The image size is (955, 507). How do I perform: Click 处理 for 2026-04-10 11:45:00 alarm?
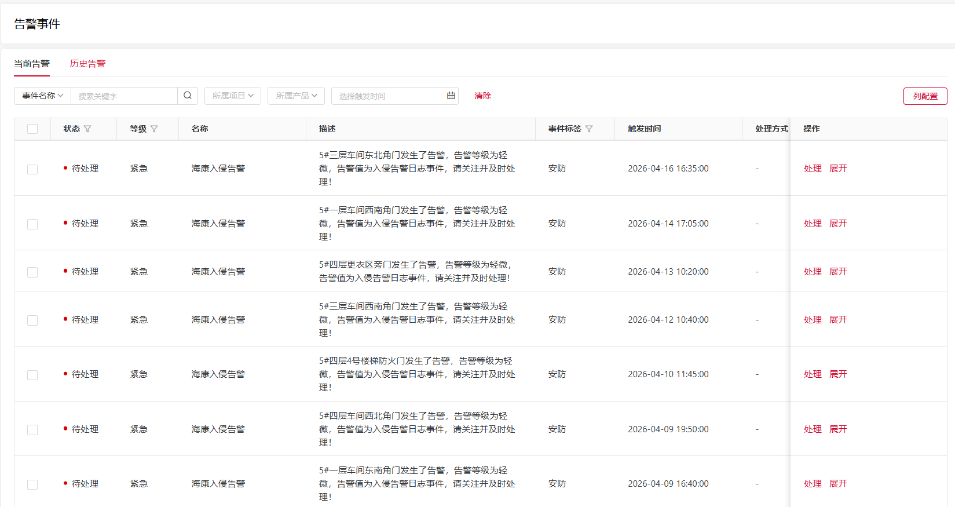813,374
